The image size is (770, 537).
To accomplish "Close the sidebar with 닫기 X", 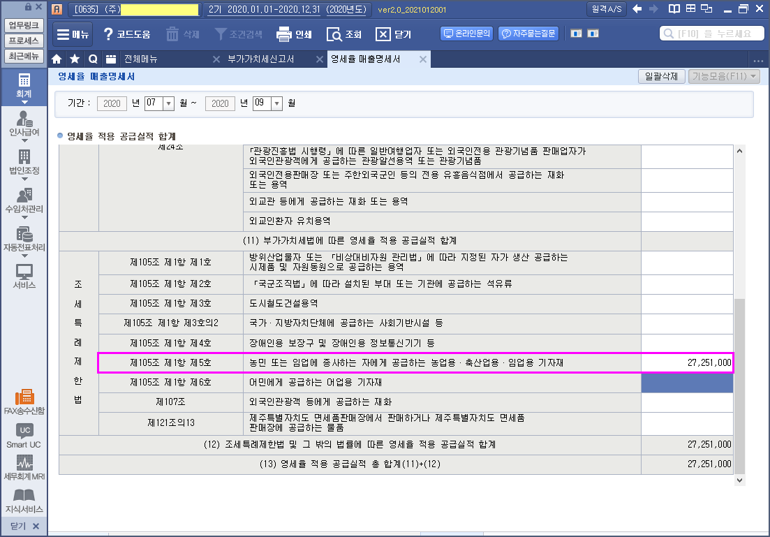I will point(24,527).
